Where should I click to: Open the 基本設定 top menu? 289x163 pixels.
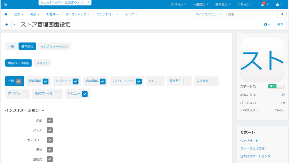223,4
